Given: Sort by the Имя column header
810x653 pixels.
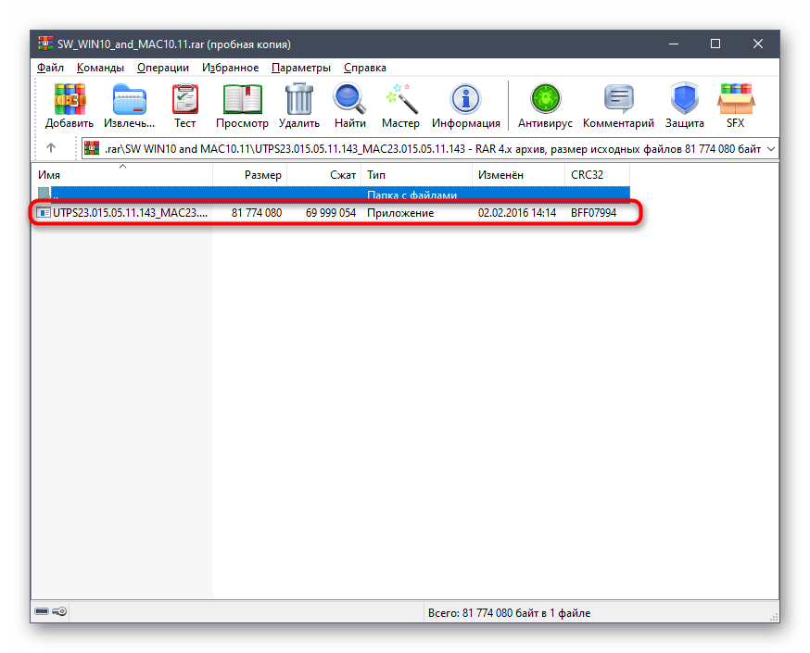Looking at the screenshot, I should point(122,174).
